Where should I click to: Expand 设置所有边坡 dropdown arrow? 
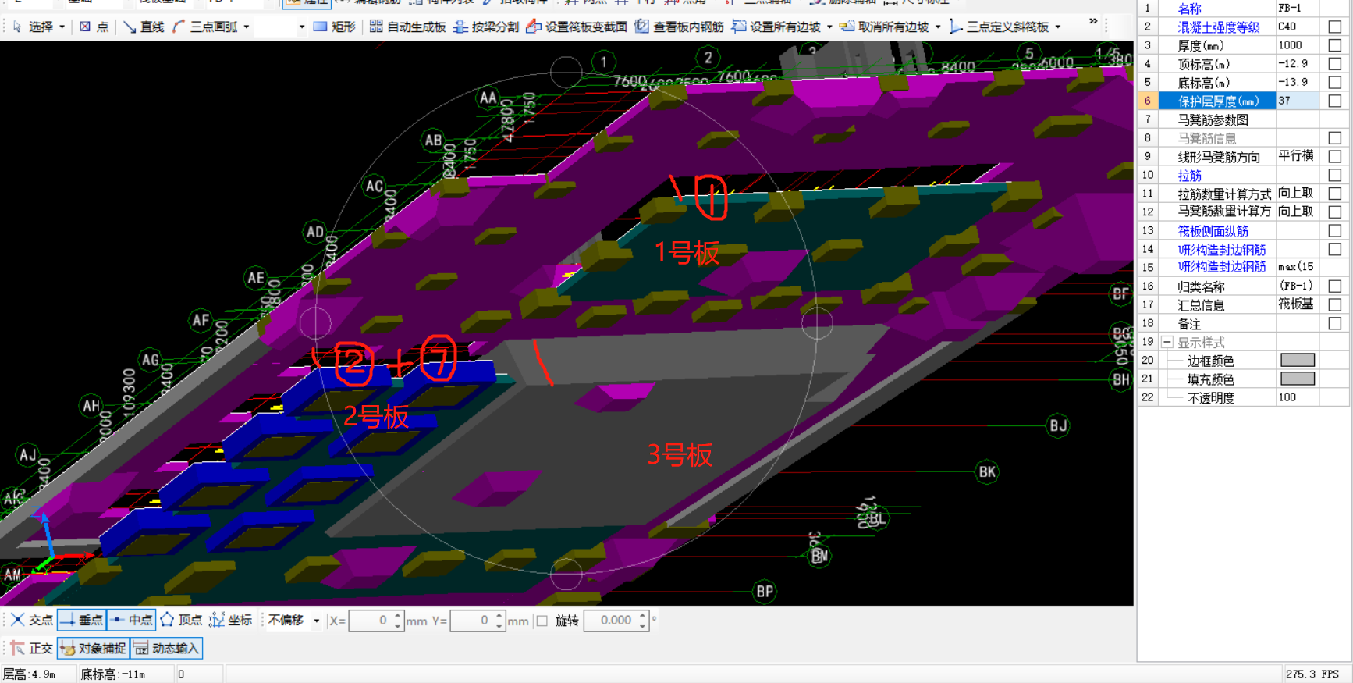(x=829, y=27)
